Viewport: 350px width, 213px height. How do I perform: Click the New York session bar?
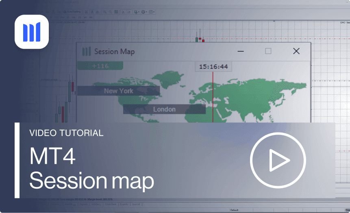click(x=118, y=91)
